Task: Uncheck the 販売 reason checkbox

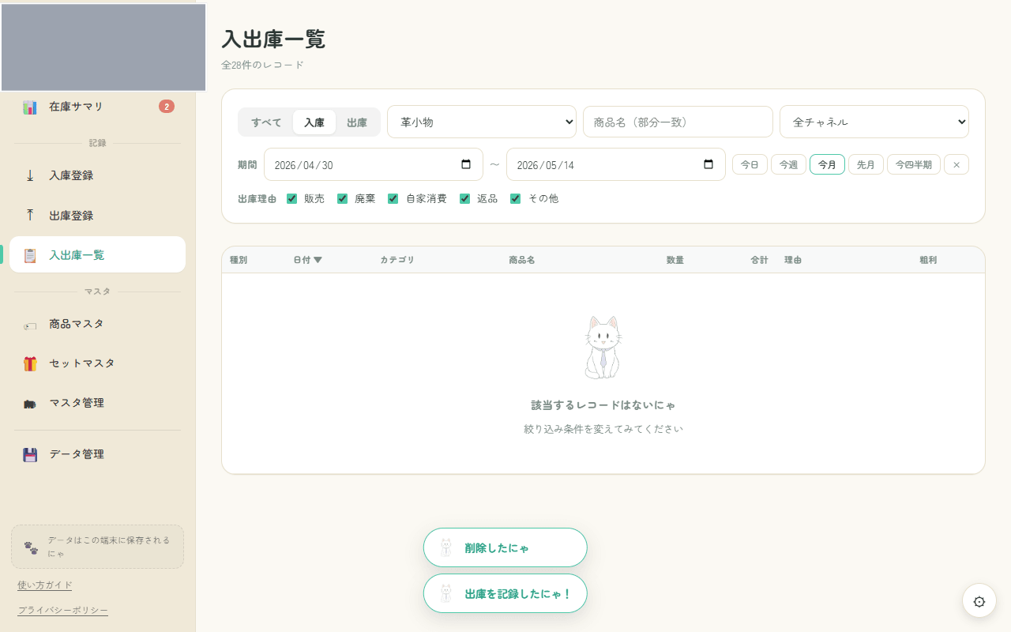Action: (x=292, y=198)
